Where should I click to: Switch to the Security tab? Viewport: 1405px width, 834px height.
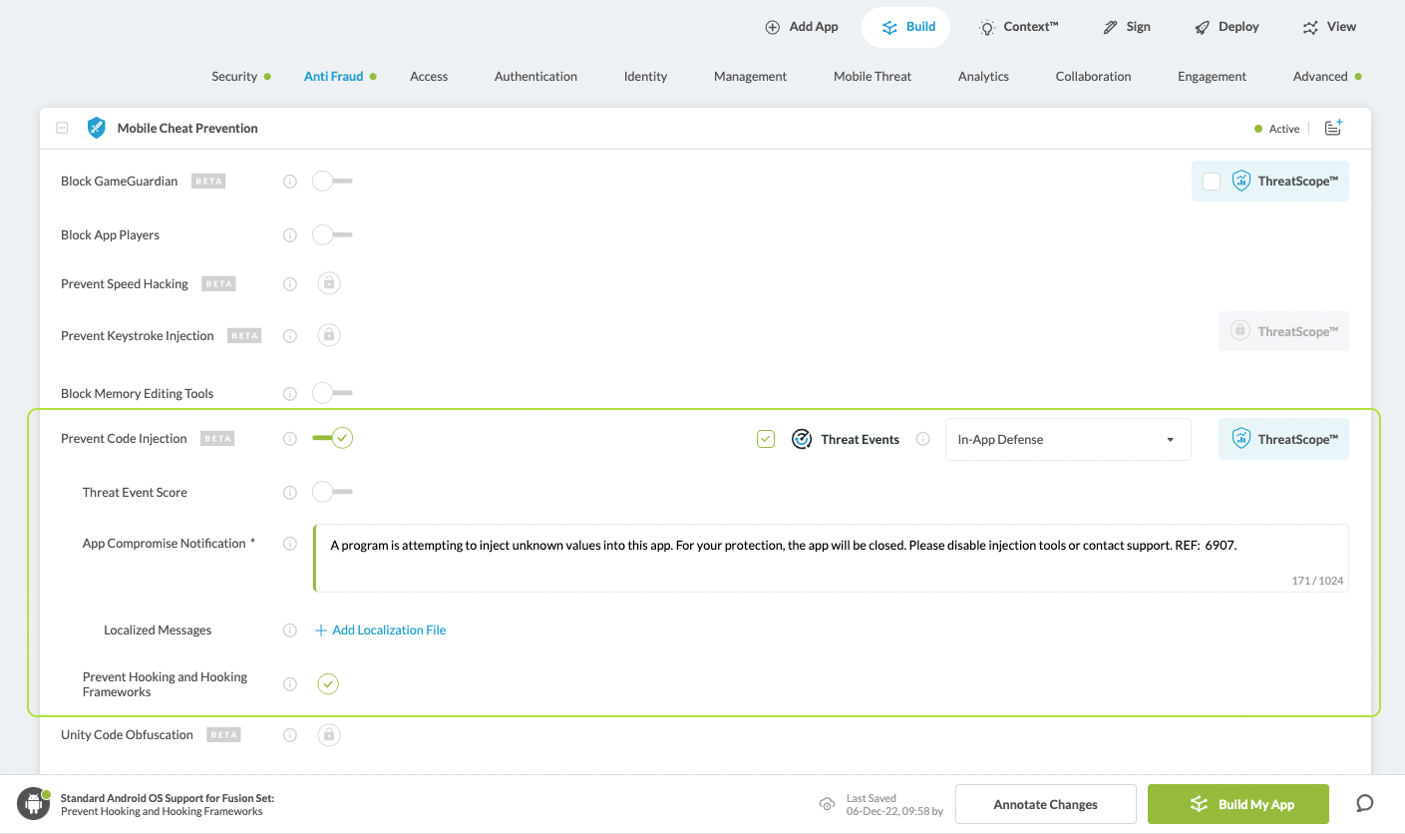[234, 76]
